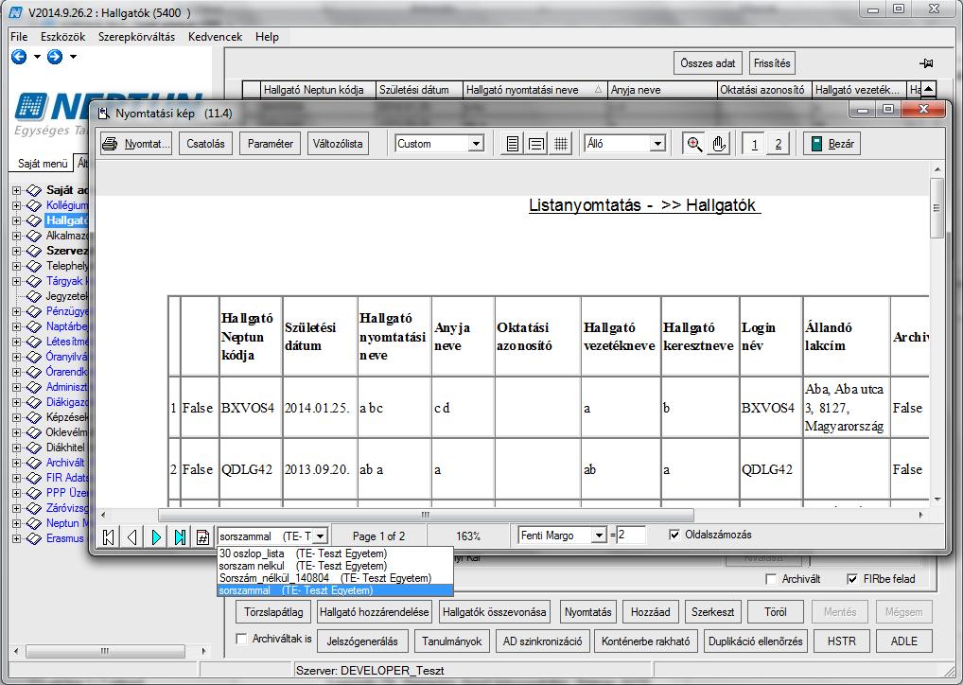Viewport: 963px width, 685px height.
Task: Click the Jelszógenerálás button
Action: point(362,641)
